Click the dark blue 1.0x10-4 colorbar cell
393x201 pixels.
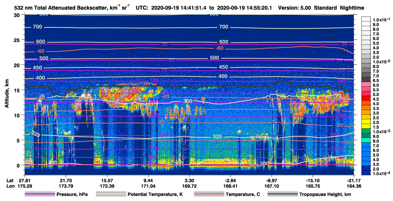pyautogui.click(x=367, y=173)
